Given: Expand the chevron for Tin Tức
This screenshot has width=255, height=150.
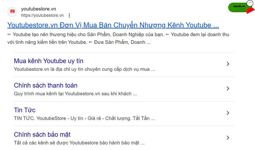Looking at the screenshot, I should pos(228,113).
